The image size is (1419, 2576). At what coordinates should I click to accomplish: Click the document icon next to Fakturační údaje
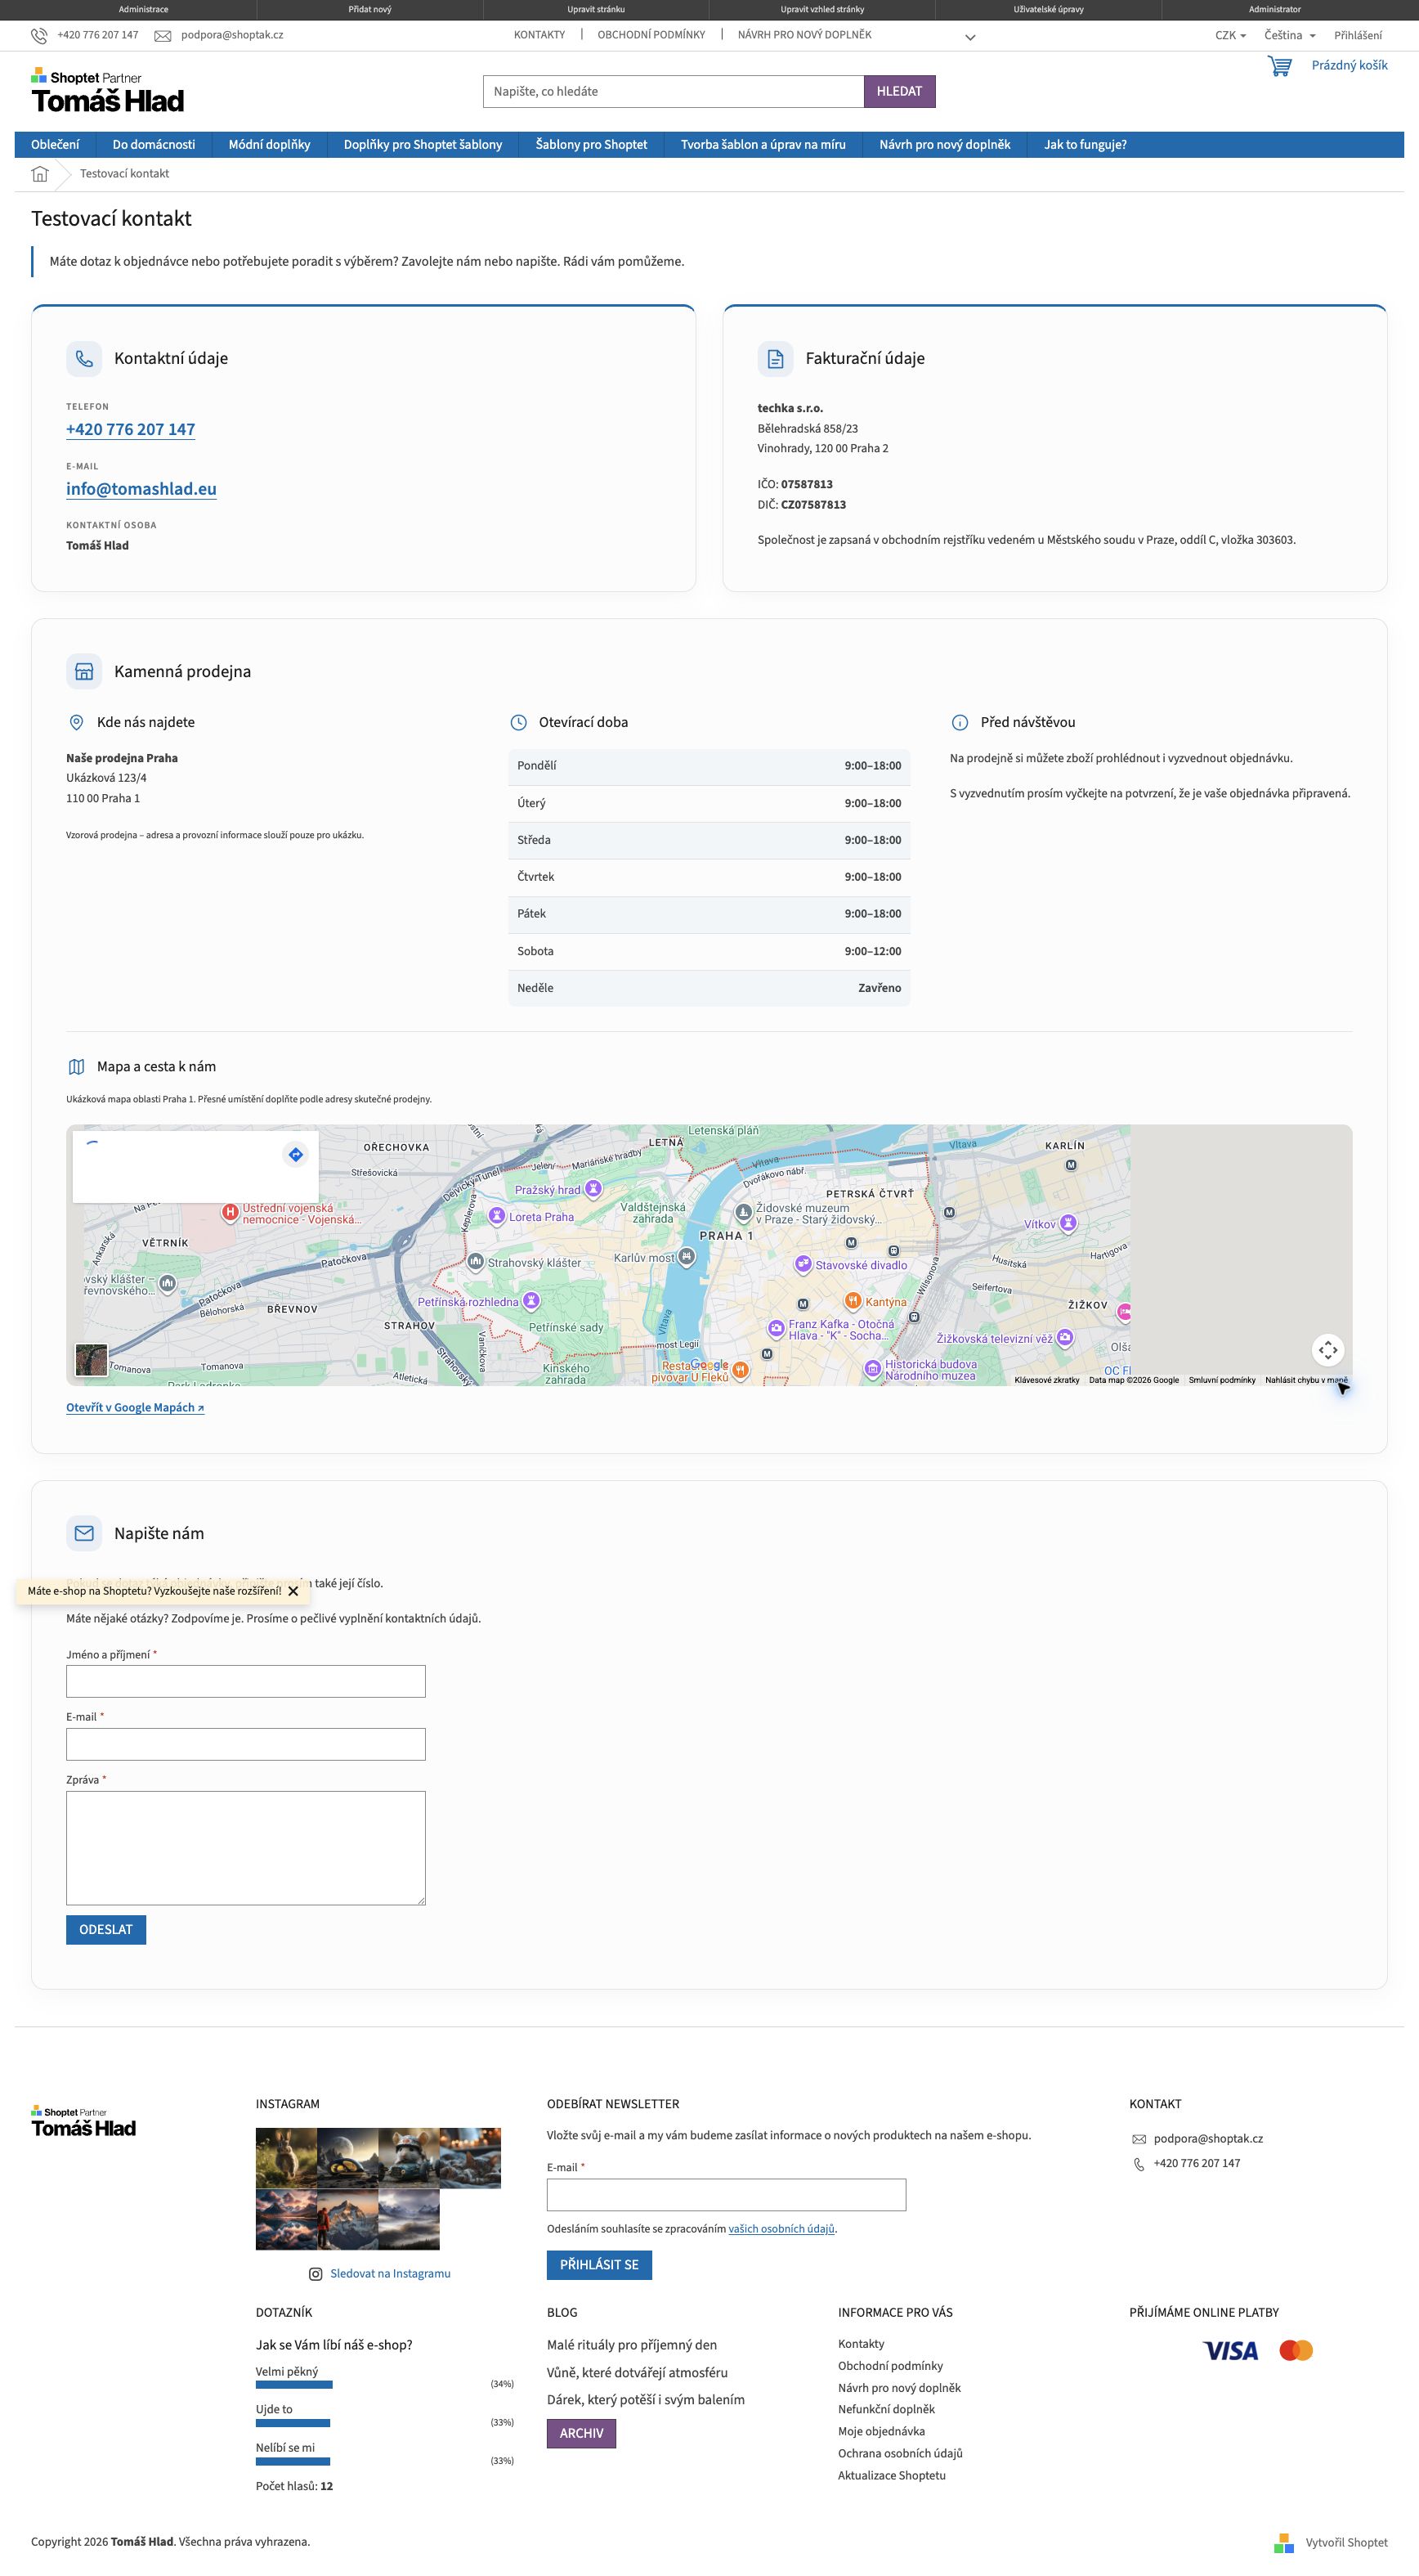coord(776,359)
